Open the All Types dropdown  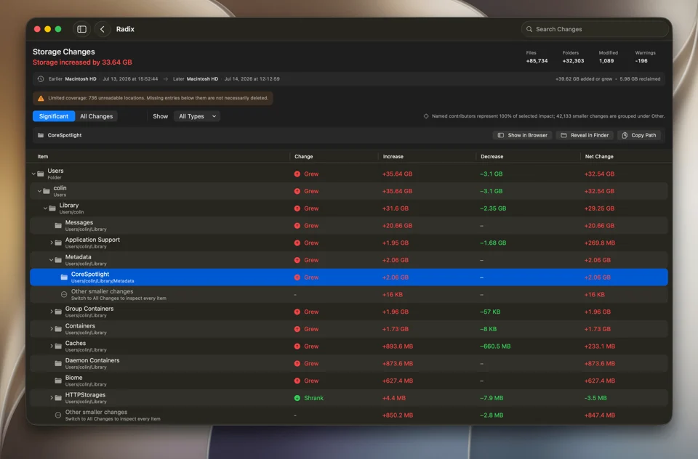coord(197,116)
